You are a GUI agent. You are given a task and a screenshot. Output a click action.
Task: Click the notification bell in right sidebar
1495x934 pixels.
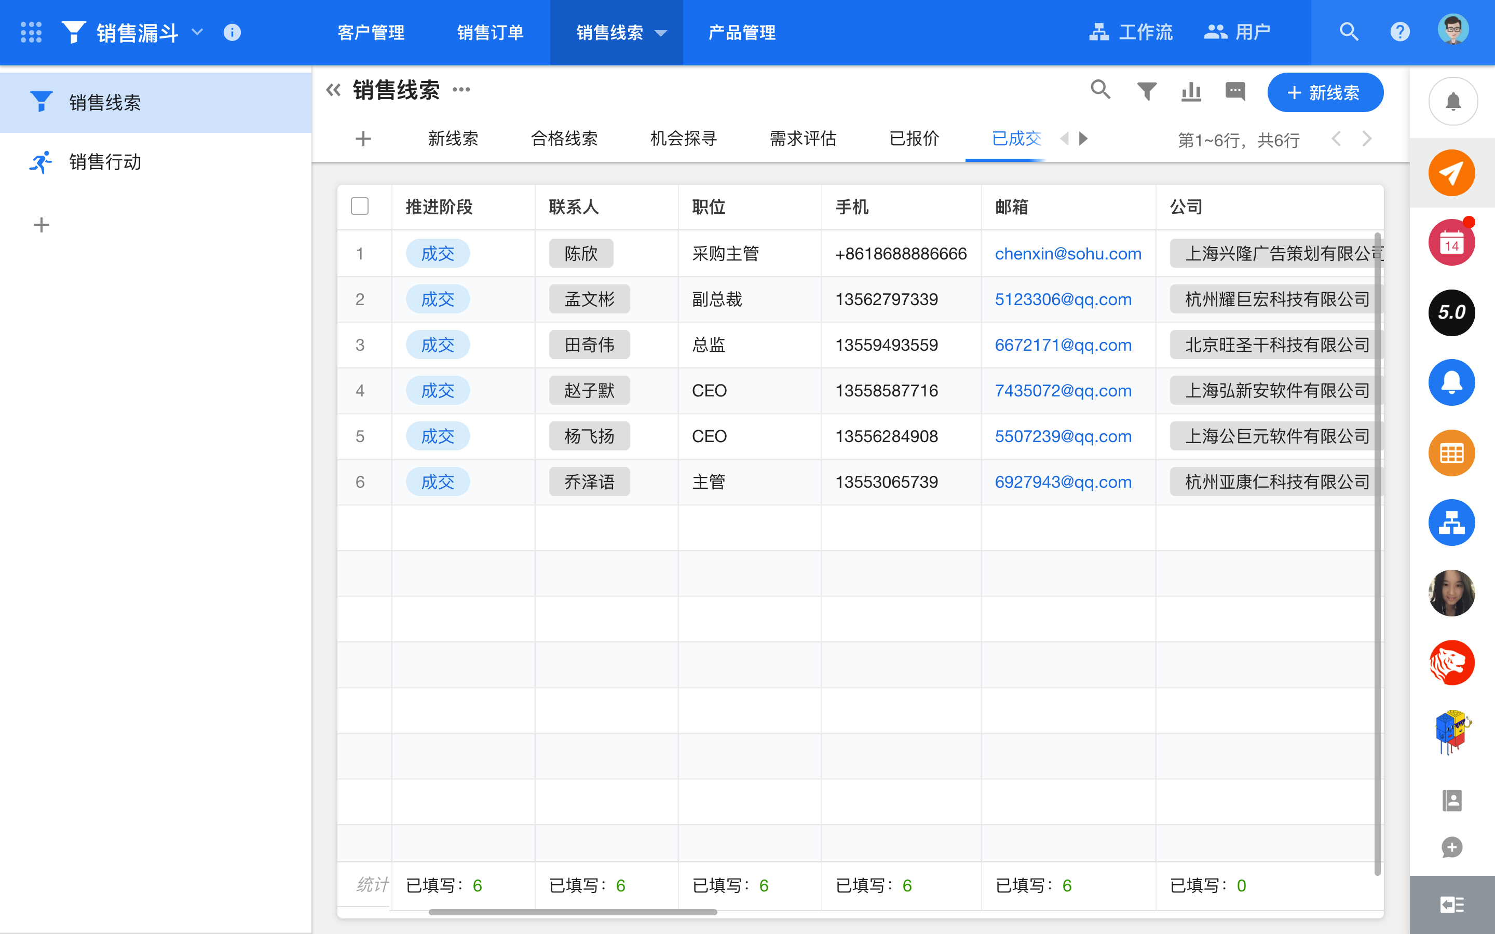[1452, 101]
